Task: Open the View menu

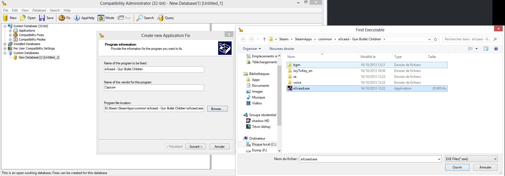Action: pos(25,10)
